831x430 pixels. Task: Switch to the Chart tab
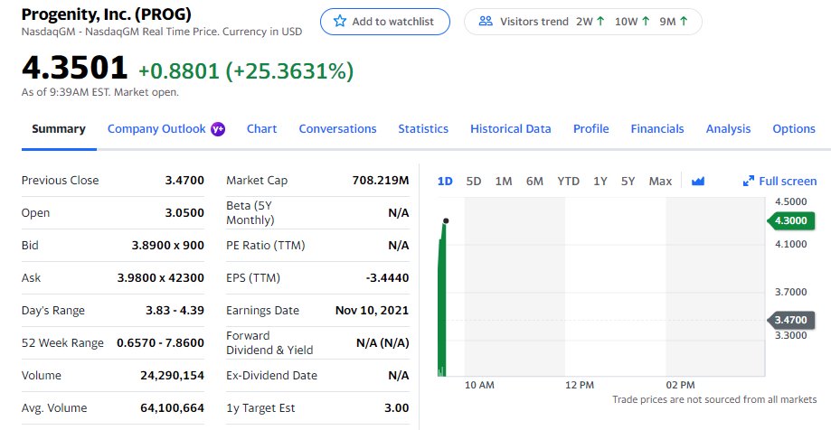[262, 128]
